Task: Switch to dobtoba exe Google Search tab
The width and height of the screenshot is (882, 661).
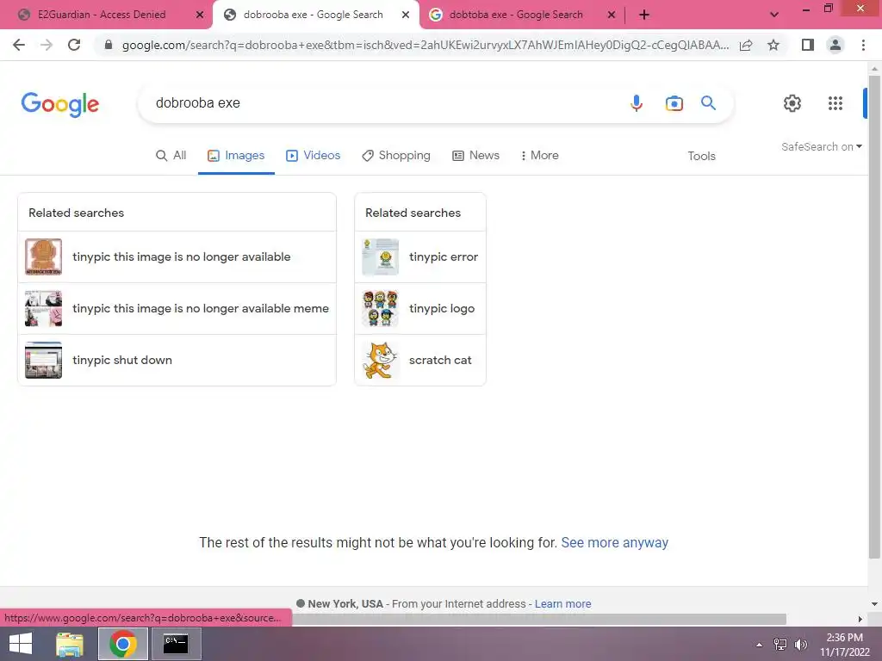Action: tap(516, 15)
